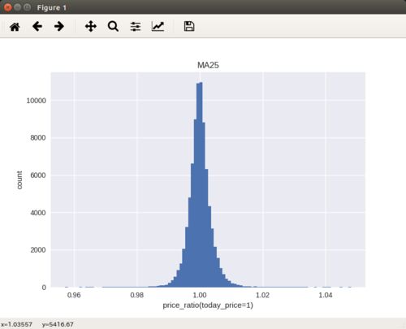This screenshot has width=406, height=329.
Task: Go forward to the next view
Action: click(59, 27)
